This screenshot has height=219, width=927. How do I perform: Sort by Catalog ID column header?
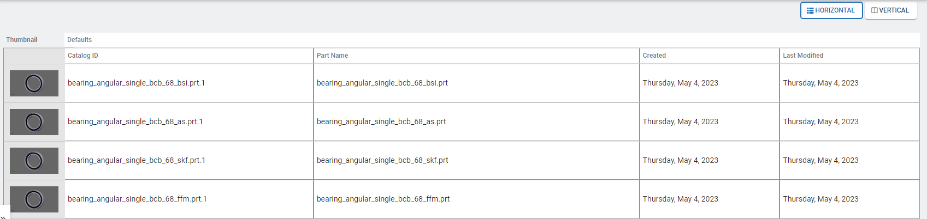click(x=83, y=56)
